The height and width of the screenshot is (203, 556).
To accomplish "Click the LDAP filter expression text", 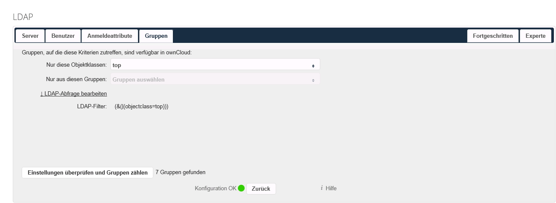I will pyautogui.click(x=141, y=107).
